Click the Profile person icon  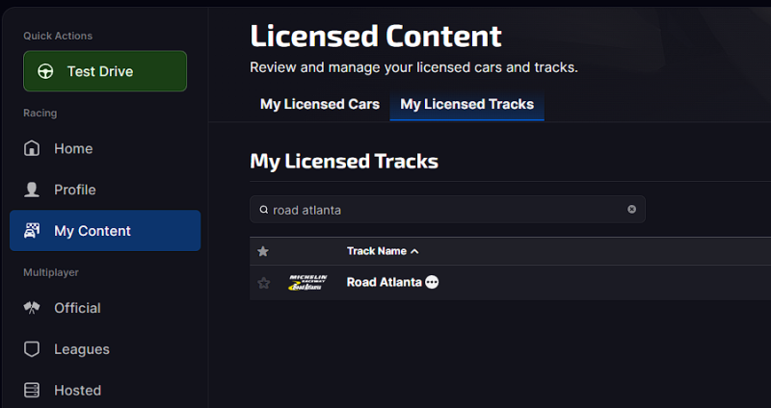(32, 190)
